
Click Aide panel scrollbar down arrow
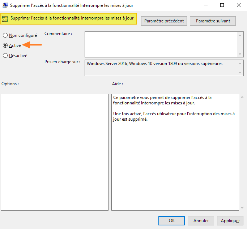(x=242, y=208)
